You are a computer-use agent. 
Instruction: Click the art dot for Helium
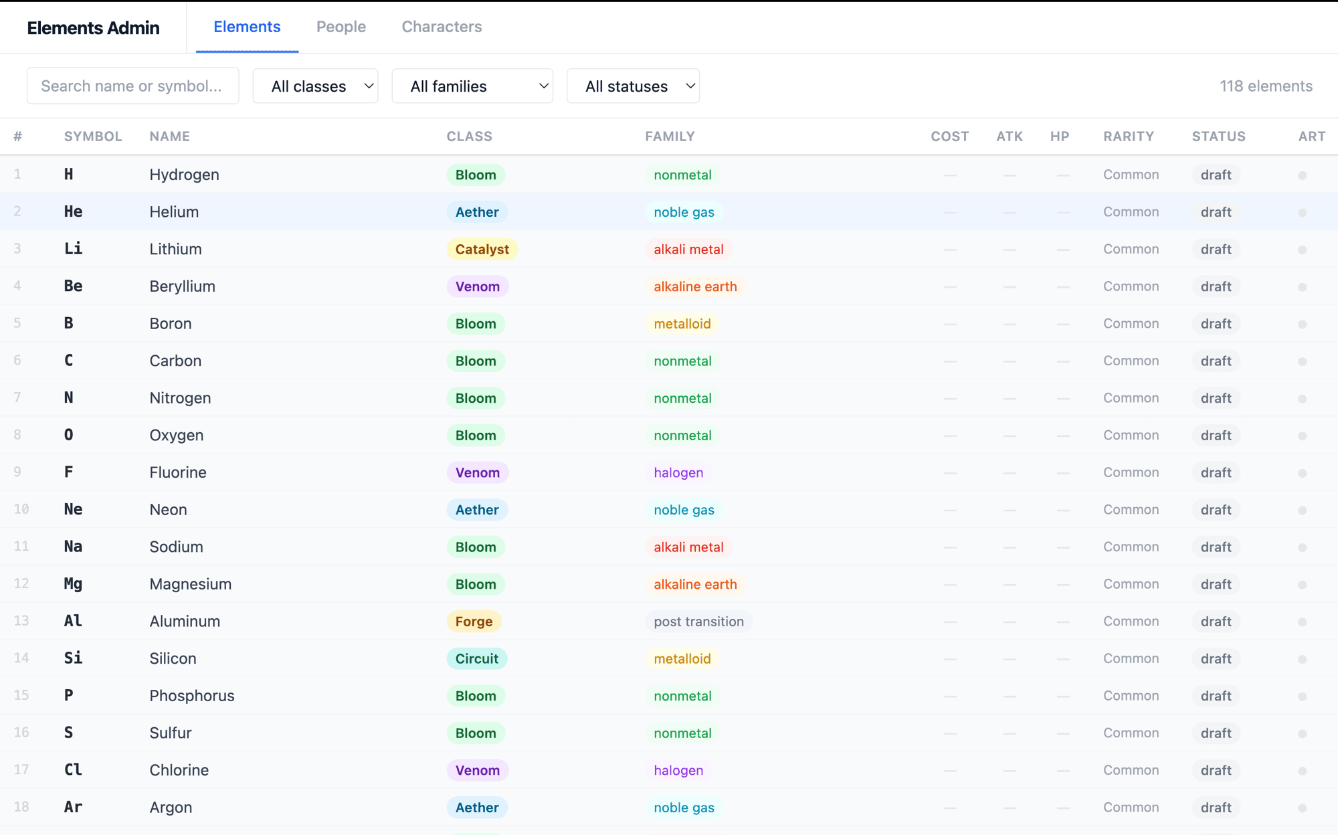[x=1303, y=213]
